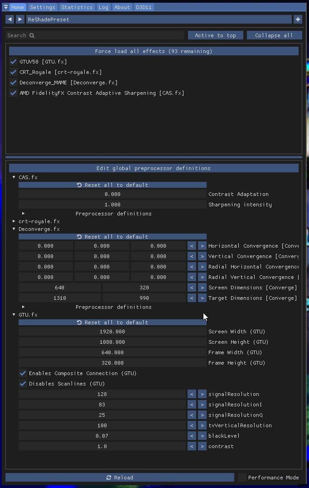Viewport: 309px width, 488px height.
Task: Click the Reload button
Action: (x=120, y=477)
